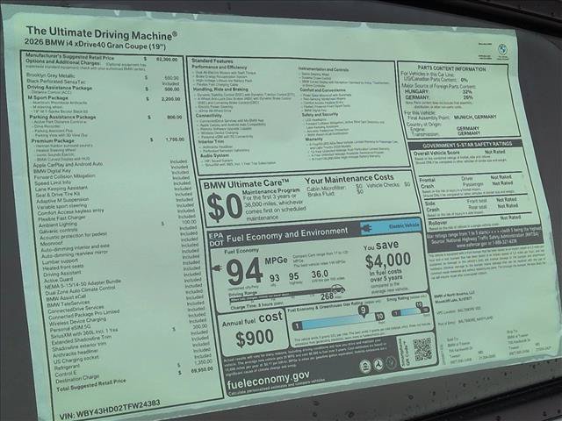Image resolution: width=562 pixels, height=421 pixels.
Task: Click the car icon on driving range bar
Action: pyautogui.click(x=338, y=289)
